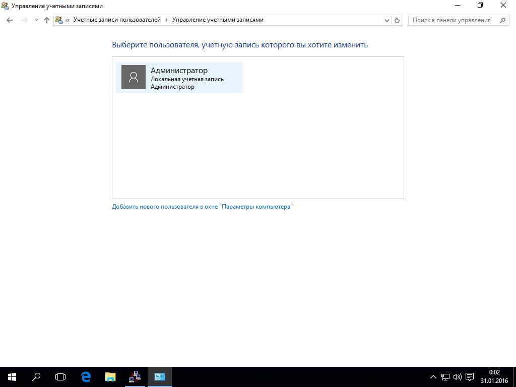Expand chevron after 'Учетные записи пользователей'
The width and height of the screenshot is (516, 387).
tap(166, 20)
